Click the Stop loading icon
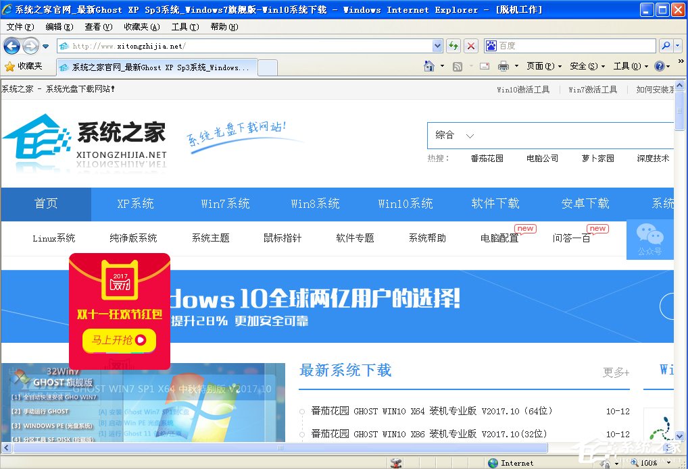The image size is (688, 469). [471, 47]
